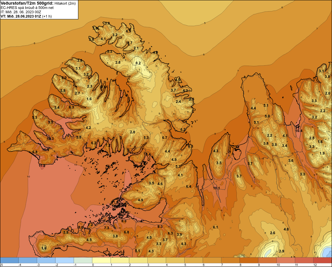The image size is (332, 267).
Task: Click the 2.4 temperature value
Action: tap(179, 101)
